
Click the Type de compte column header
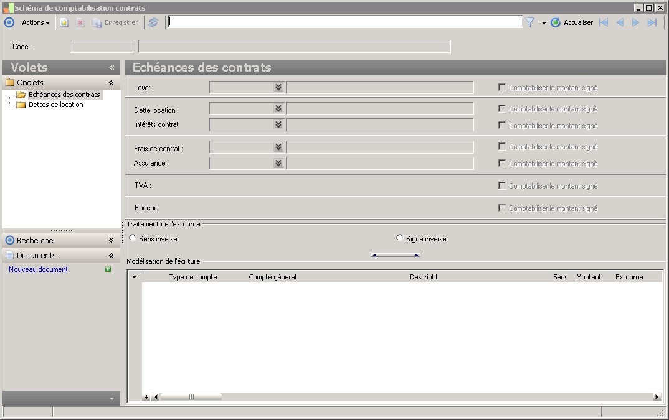[193, 277]
